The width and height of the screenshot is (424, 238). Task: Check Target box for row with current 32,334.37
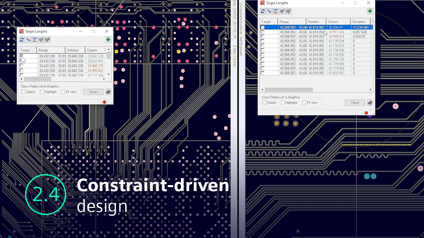click(263, 27)
